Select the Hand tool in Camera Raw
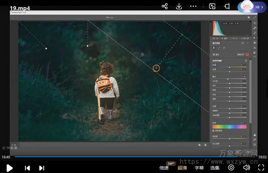Image resolution: width=268 pixels, height=173 pixels. [255, 135]
